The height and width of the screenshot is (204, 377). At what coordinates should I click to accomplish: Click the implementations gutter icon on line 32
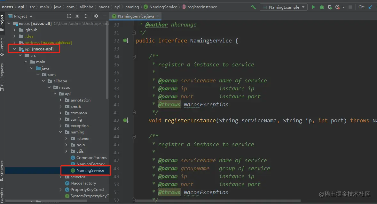pos(126,41)
